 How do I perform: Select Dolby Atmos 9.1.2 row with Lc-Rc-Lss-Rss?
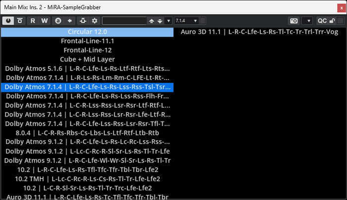pos(87,142)
